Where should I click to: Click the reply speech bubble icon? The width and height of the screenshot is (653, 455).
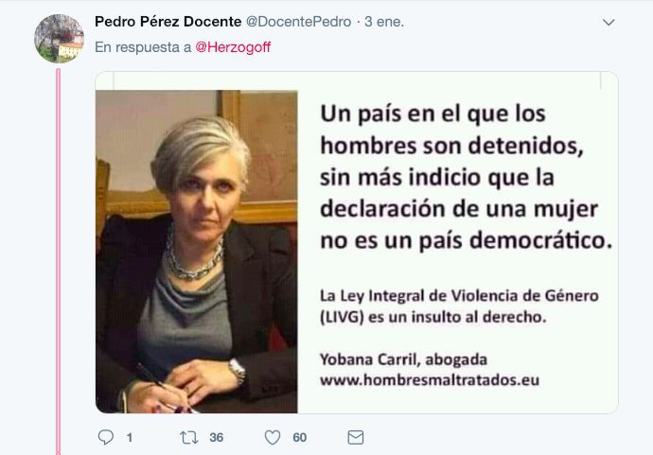click(x=106, y=437)
